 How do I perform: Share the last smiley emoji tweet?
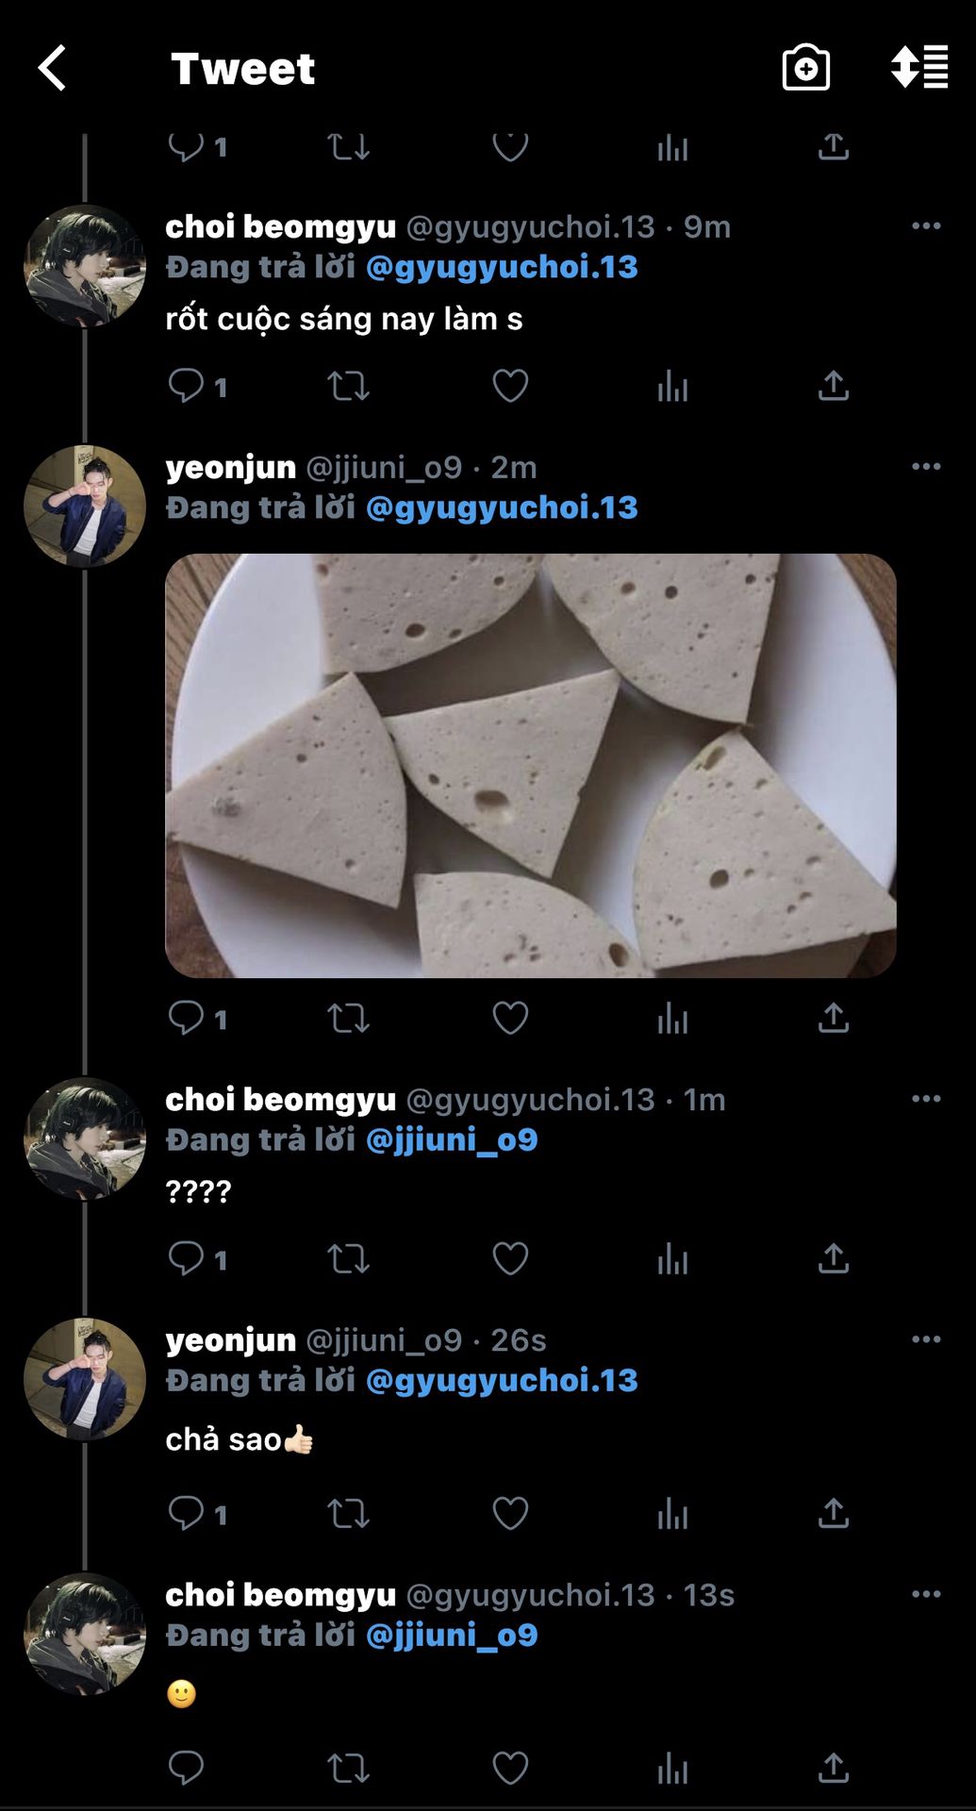834,1768
